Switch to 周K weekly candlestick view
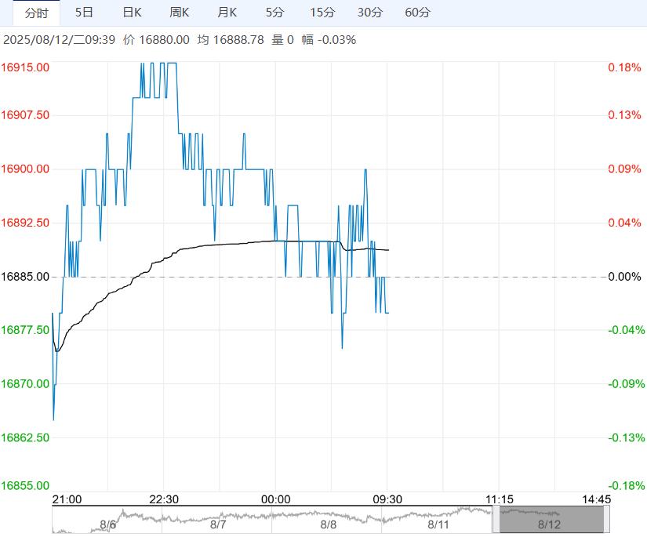This screenshot has width=647, height=537. point(180,13)
